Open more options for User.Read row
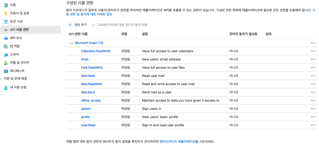 313,125
